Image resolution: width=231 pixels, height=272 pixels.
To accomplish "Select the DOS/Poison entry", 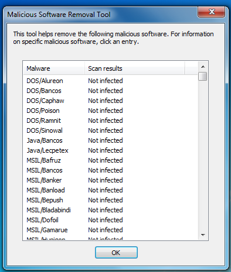I will click(43, 111).
